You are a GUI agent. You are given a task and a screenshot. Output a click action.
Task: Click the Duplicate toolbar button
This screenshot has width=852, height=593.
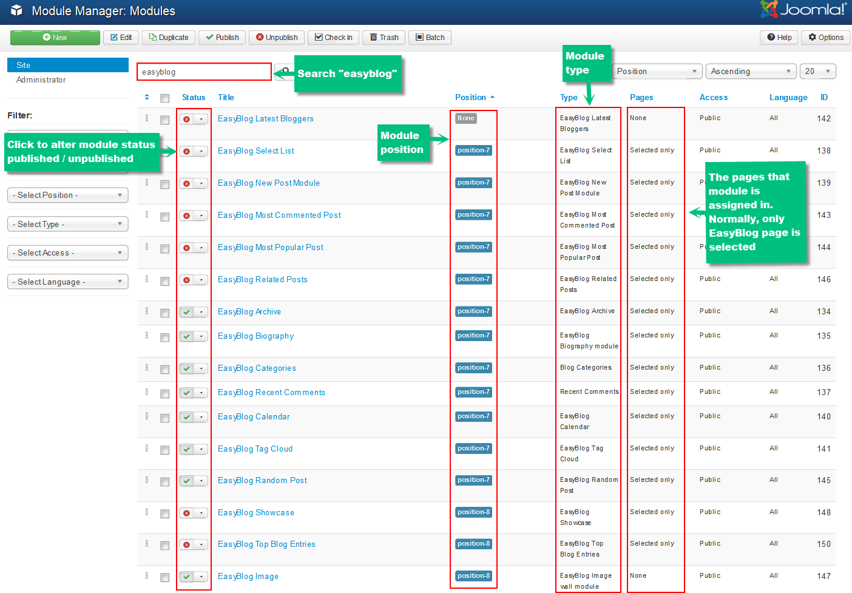pyautogui.click(x=169, y=38)
